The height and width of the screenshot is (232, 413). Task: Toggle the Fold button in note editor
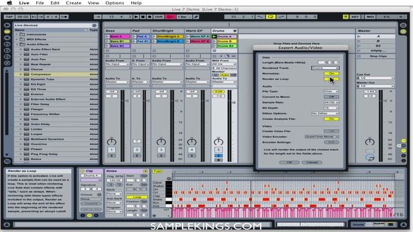pyautogui.click(x=157, y=171)
